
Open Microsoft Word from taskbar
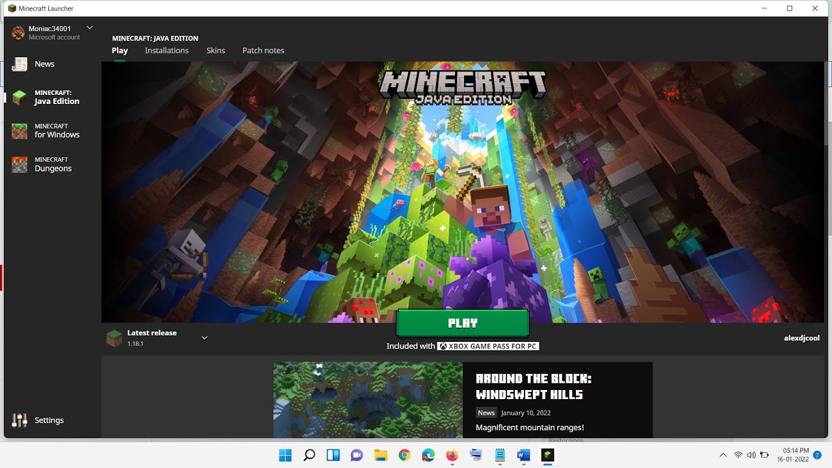pos(523,455)
